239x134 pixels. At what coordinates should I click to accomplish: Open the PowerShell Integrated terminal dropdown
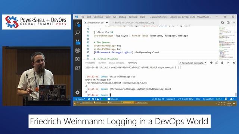click(193, 63)
